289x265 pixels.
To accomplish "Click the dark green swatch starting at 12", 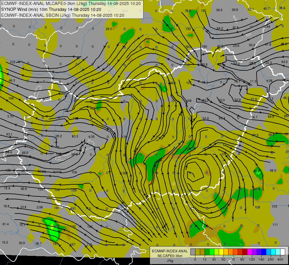I will coord(207,252).
